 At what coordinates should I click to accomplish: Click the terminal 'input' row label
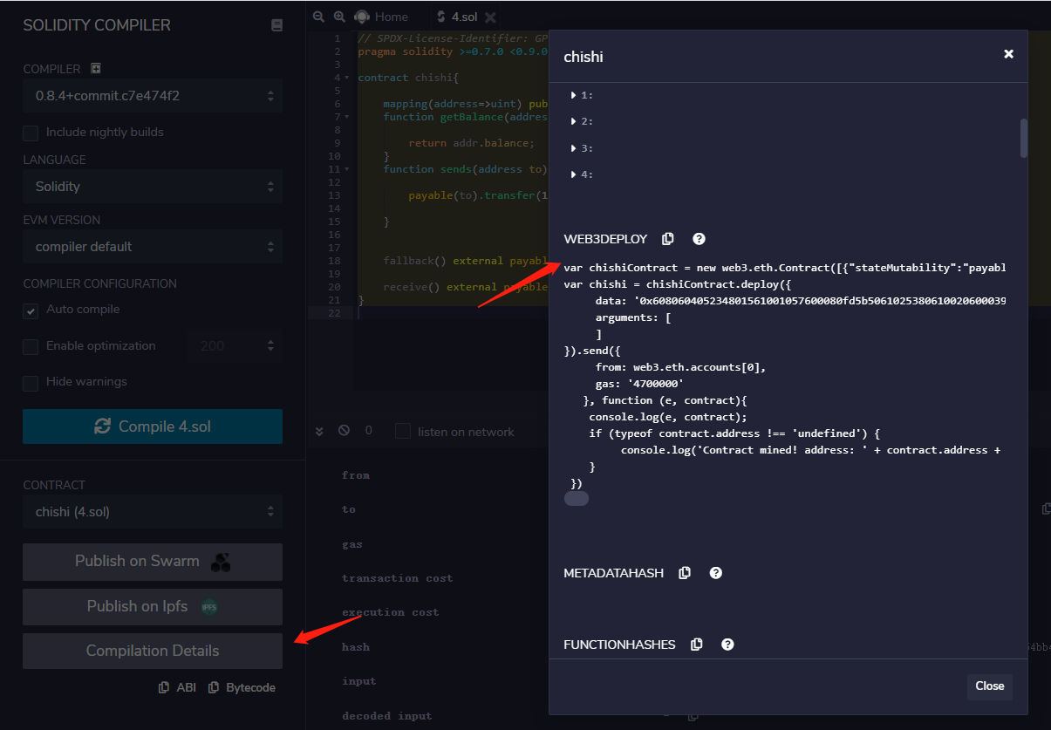tap(359, 681)
